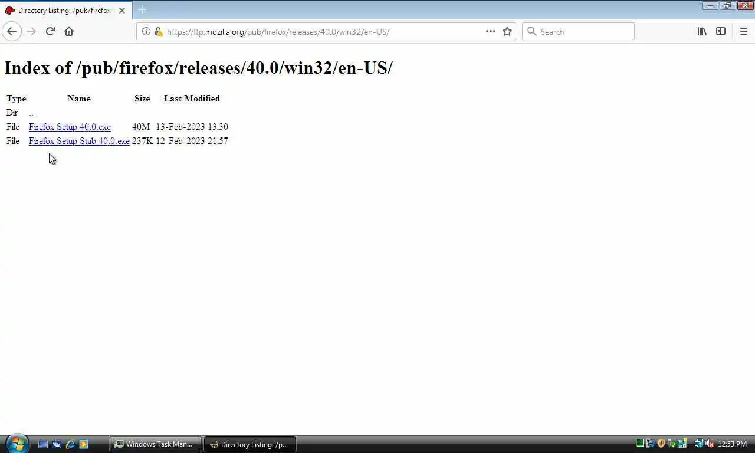
Task: Click the network connection tray icon
Action: coord(699,444)
